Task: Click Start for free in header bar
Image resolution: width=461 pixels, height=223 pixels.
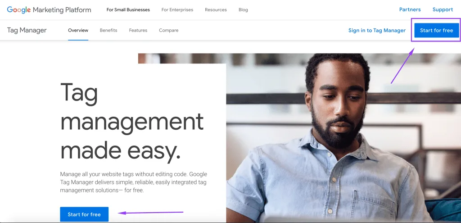Action: coord(437,30)
